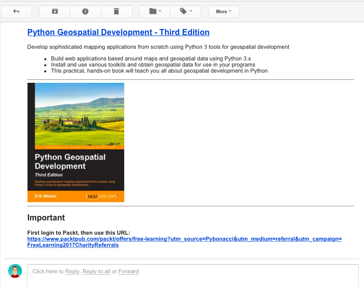Click the PACKT logo on book cover
364x287 pixels.
coord(93,197)
